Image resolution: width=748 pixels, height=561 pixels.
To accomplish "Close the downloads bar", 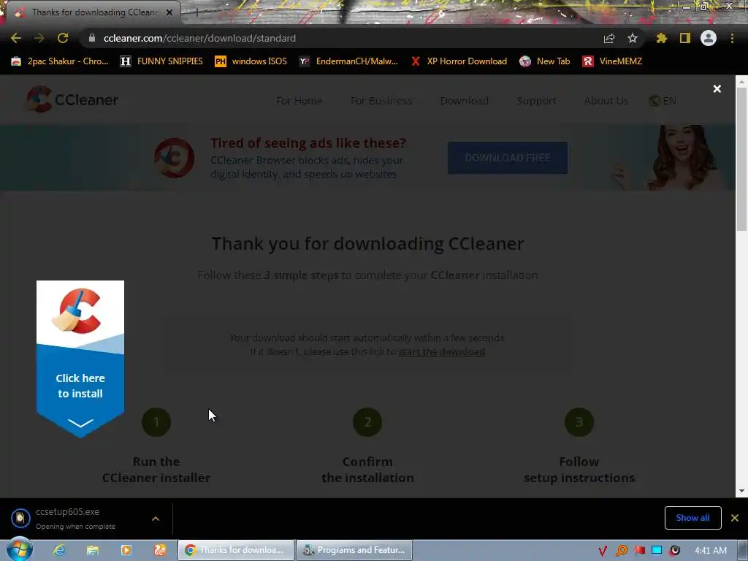I will (x=735, y=518).
